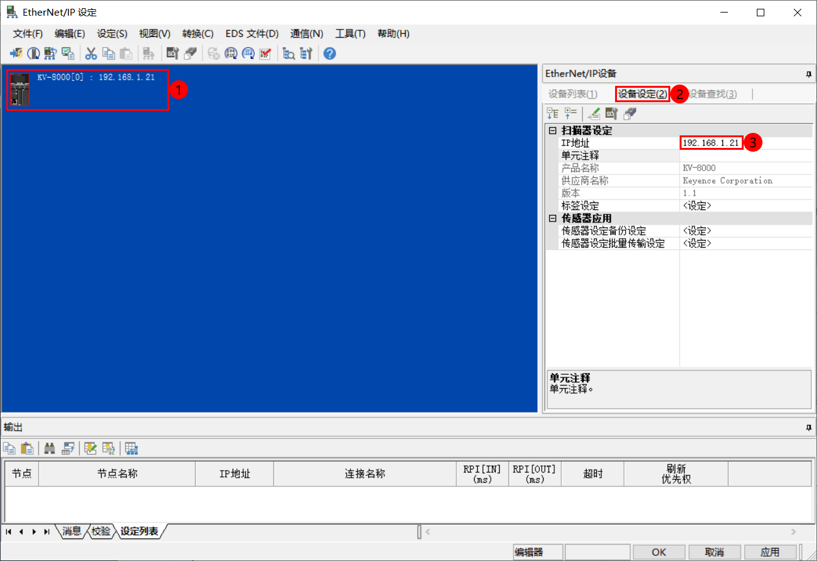The height and width of the screenshot is (561, 817).
Task: Click the collapse-all icon in device settings toolbar
Action: point(571,113)
